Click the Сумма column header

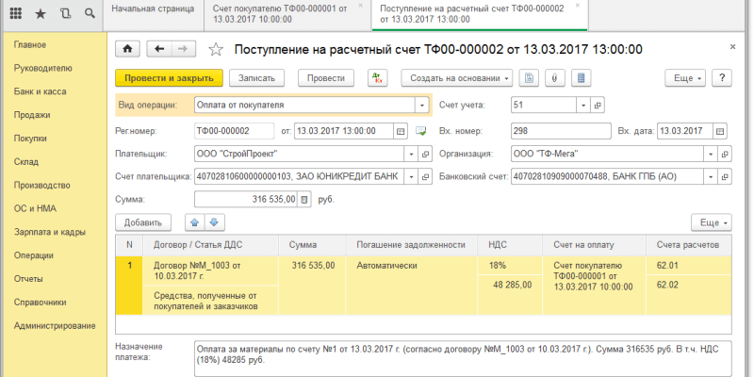pyautogui.click(x=312, y=245)
